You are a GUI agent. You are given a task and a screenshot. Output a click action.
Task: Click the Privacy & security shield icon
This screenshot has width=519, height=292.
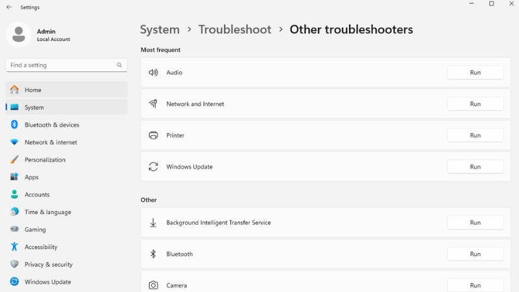coord(14,264)
